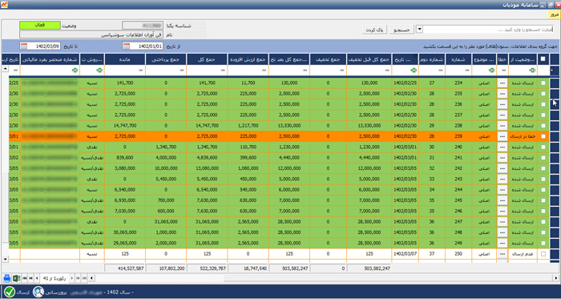This screenshot has width=561, height=299.
Task: Click filter operator under جمع کل قبل تخفیف
Action: pyautogui.click(x=387, y=71)
